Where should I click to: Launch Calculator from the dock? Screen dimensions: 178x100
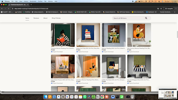tap(63, 97)
